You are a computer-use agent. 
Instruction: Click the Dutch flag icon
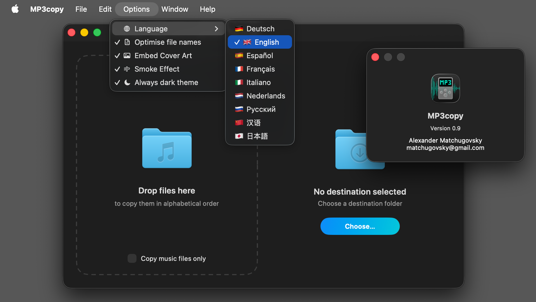point(239,96)
